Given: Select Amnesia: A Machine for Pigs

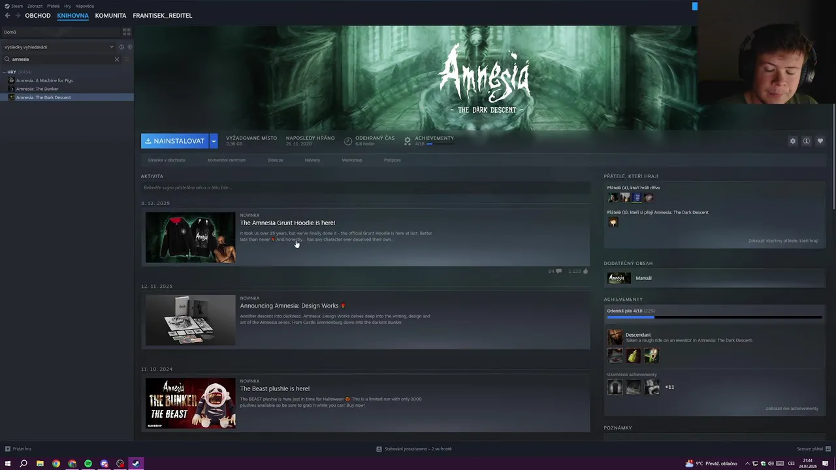Looking at the screenshot, I should click(44, 80).
